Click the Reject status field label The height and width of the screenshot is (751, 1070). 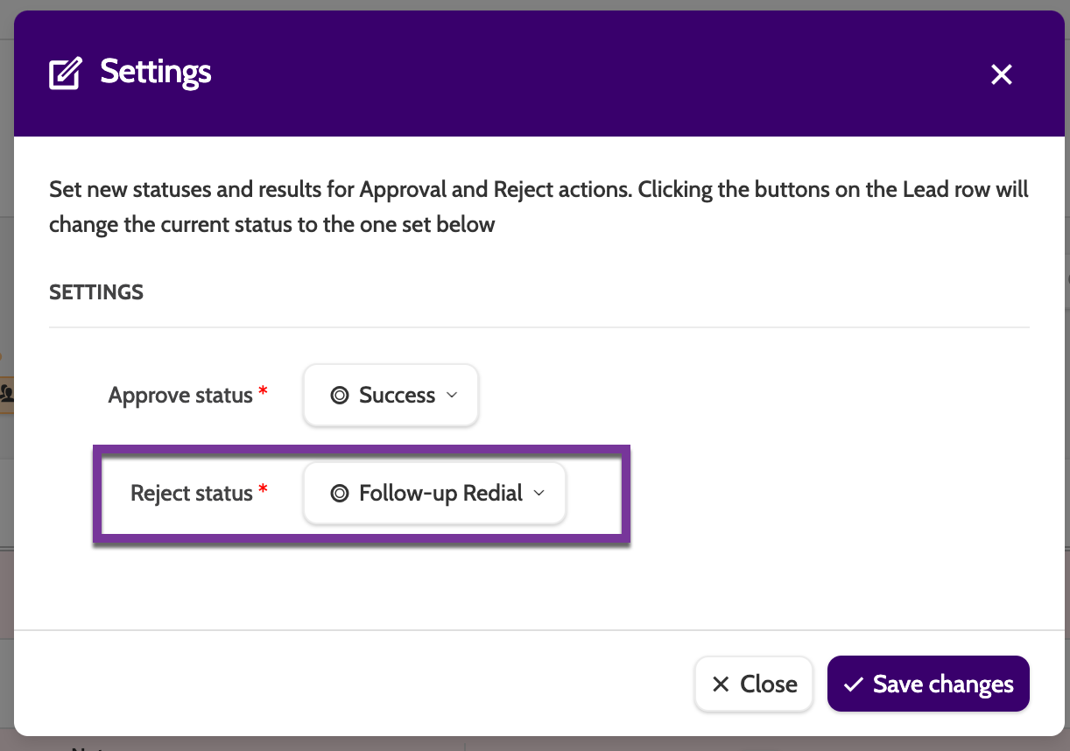point(192,494)
